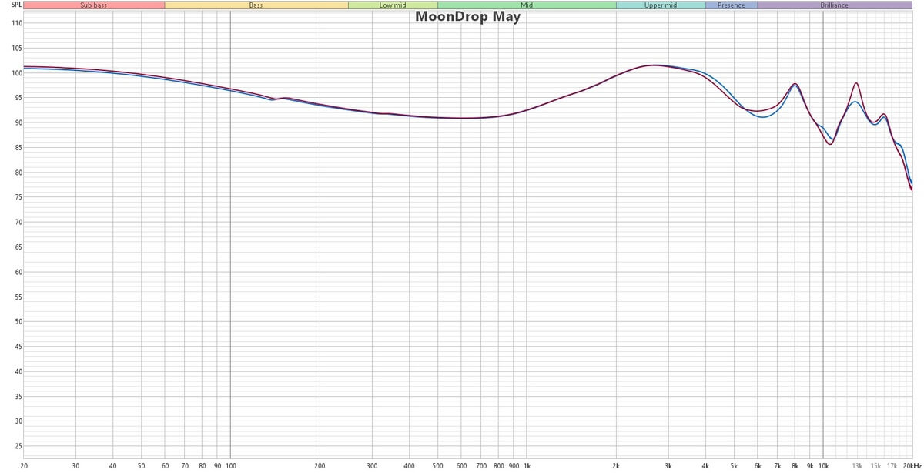Click the 1k frequency axis label

pos(527,466)
